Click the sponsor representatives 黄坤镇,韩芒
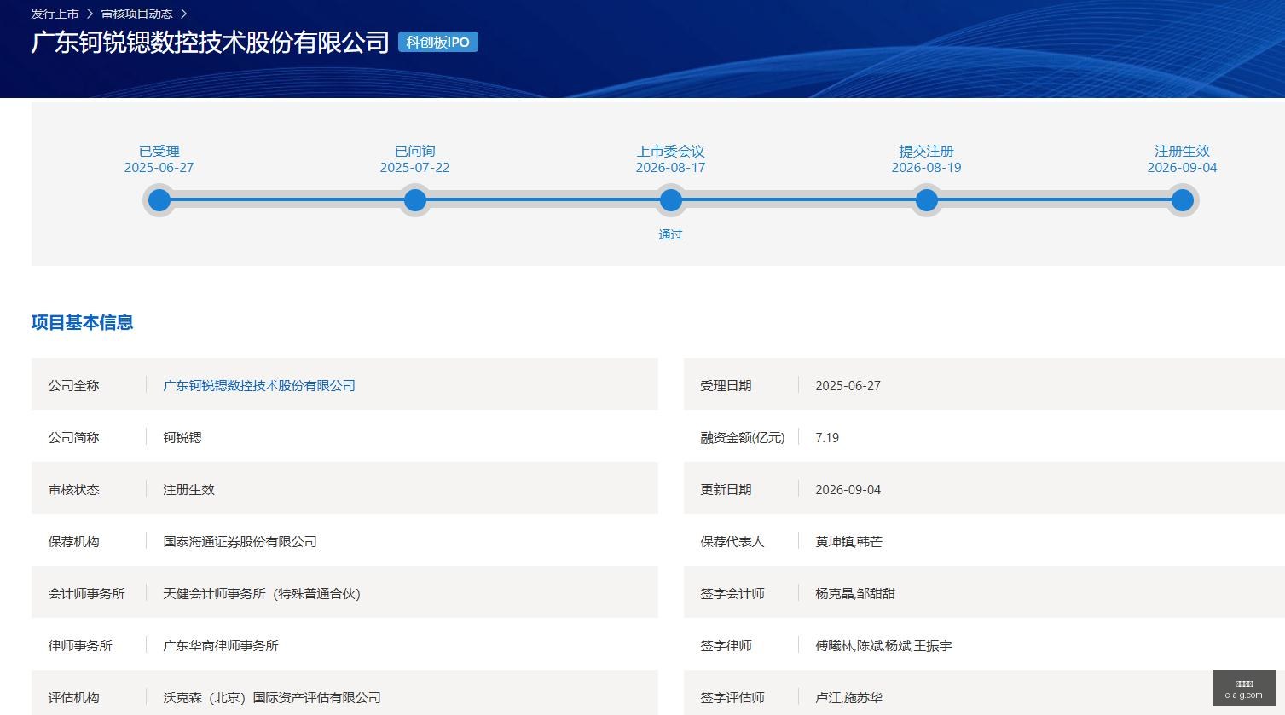 tap(848, 541)
